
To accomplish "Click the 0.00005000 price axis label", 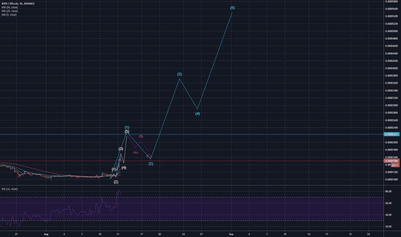I will (x=392, y=31).
